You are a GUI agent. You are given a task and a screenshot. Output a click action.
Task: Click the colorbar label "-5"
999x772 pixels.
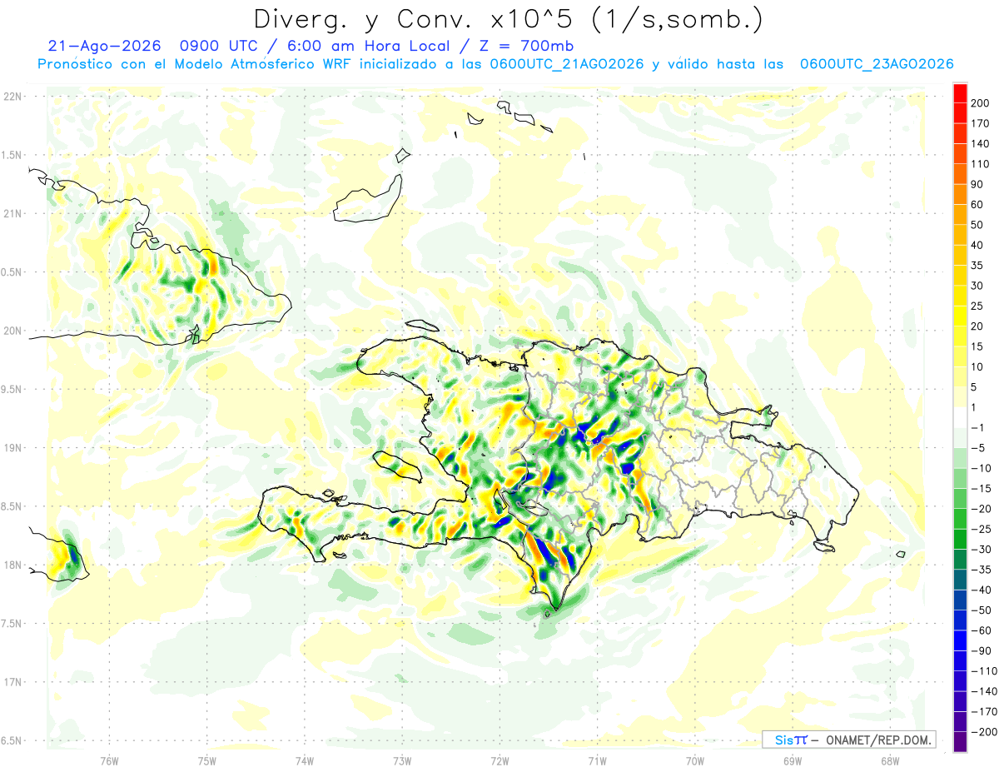(x=979, y=448)
